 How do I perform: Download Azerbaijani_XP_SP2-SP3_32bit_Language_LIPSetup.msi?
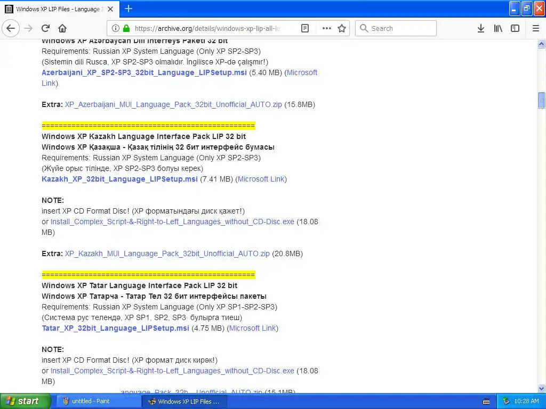pos(144,72)
